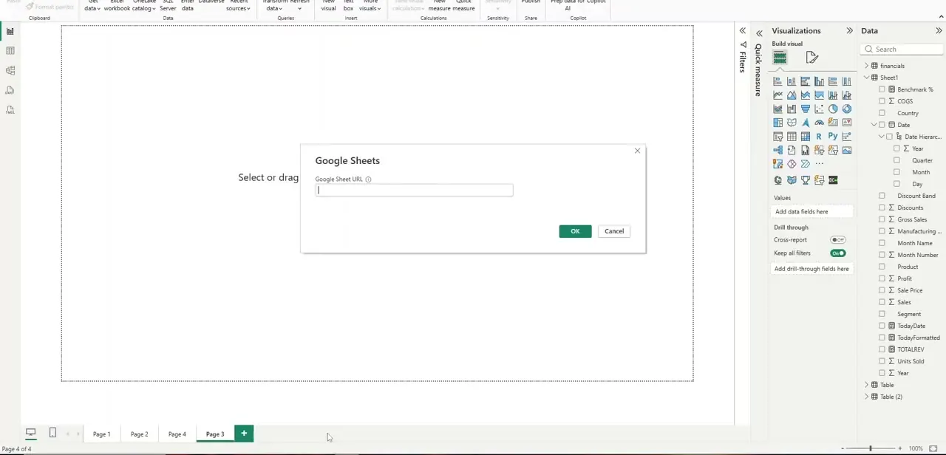The height and width of the screenshot is (455, 946).
Task: Choose the donut chart visual
Action: click(x=847, y=109)
